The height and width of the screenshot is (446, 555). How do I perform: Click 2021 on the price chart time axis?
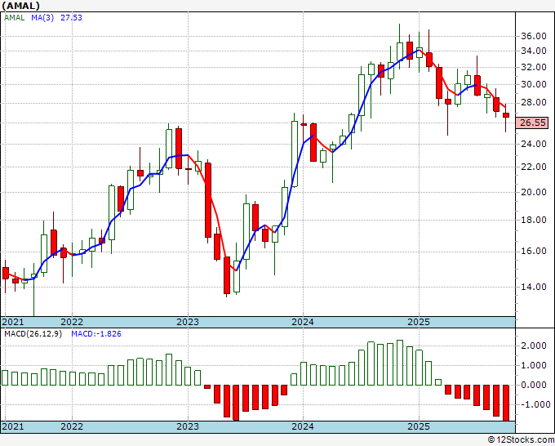(13, 322)
